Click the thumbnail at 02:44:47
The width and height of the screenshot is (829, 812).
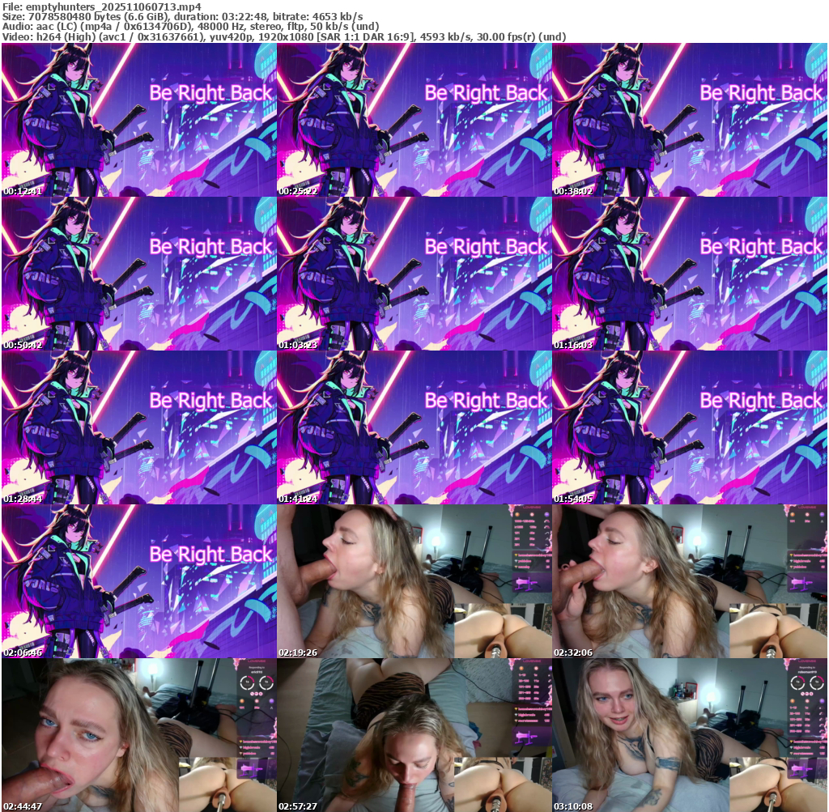pos(138,735)
